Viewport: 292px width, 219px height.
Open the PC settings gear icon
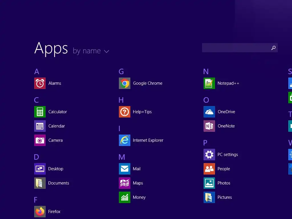pos(209,155)
